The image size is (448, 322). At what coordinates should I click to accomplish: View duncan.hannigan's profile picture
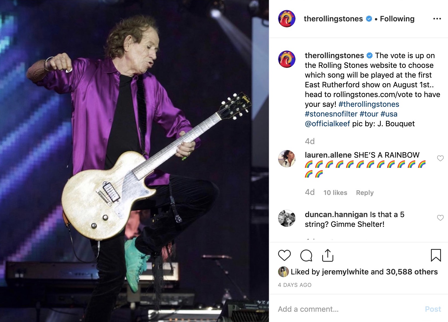(287, 218)
